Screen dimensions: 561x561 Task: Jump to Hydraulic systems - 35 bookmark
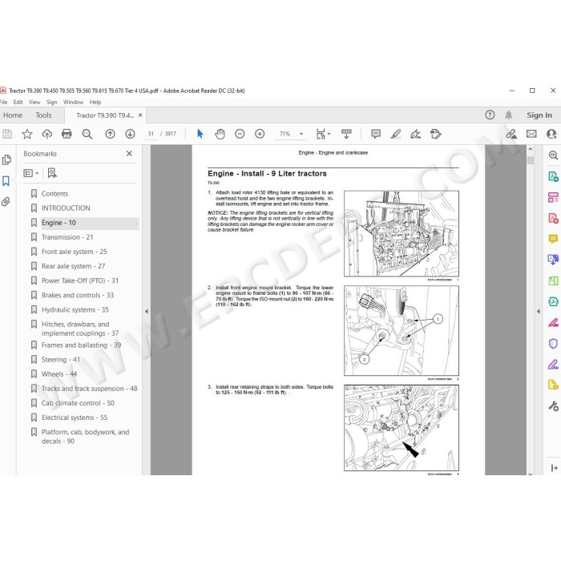(75, 310)
